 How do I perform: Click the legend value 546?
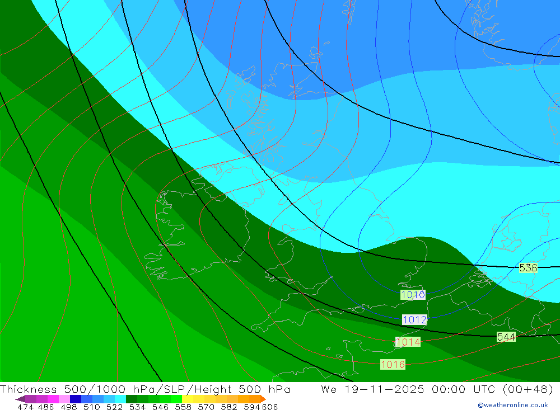coord(160,407)
